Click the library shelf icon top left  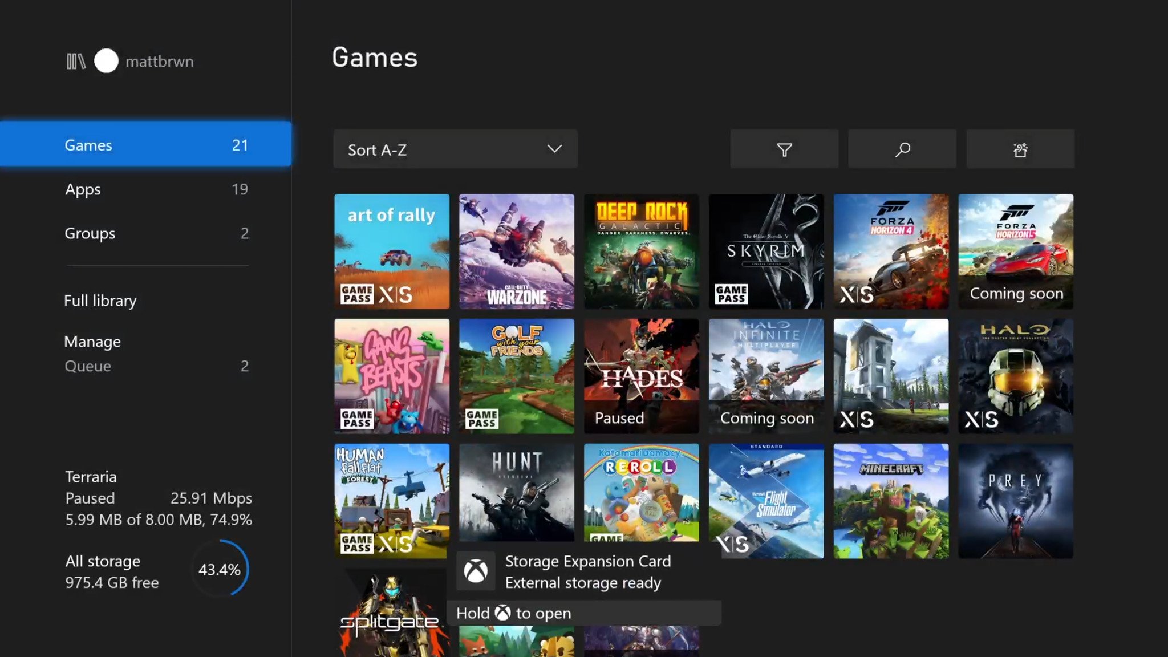[75, 61]
